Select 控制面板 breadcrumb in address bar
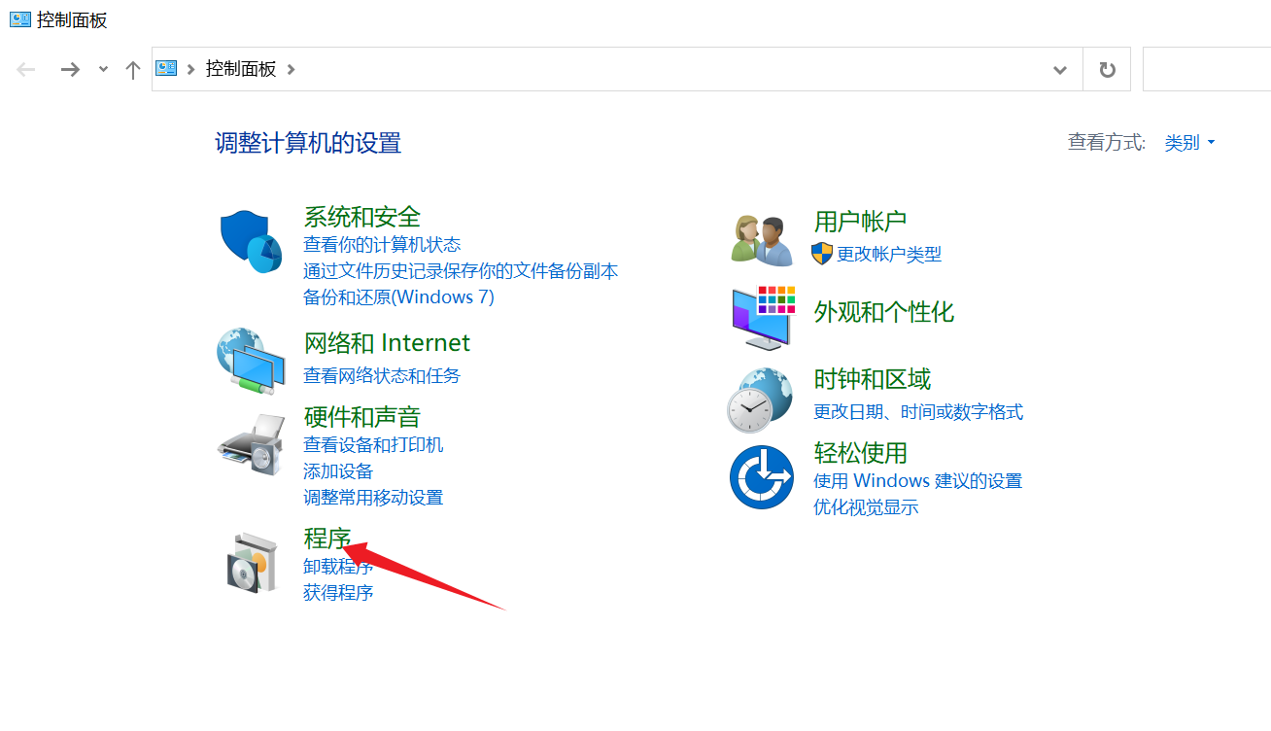Viewport: 1271px width, 731px height. point(241,69)
